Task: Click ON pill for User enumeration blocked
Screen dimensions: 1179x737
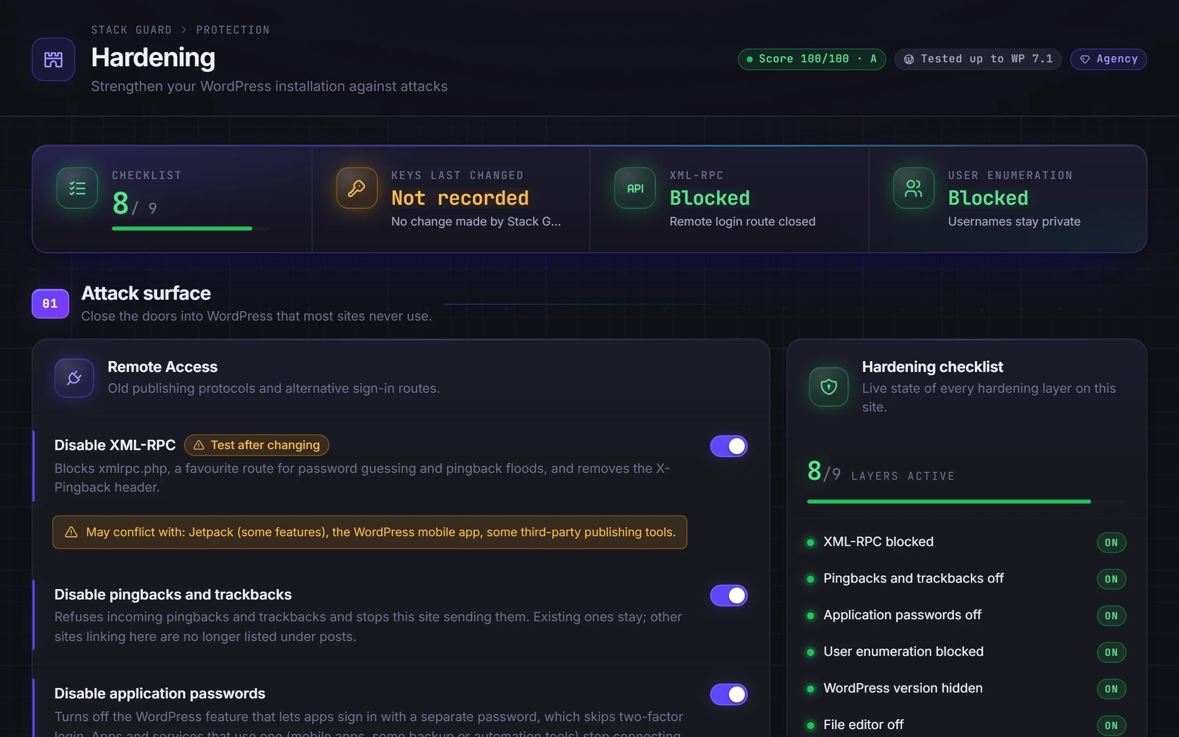Action: (x=1111, y=652)
